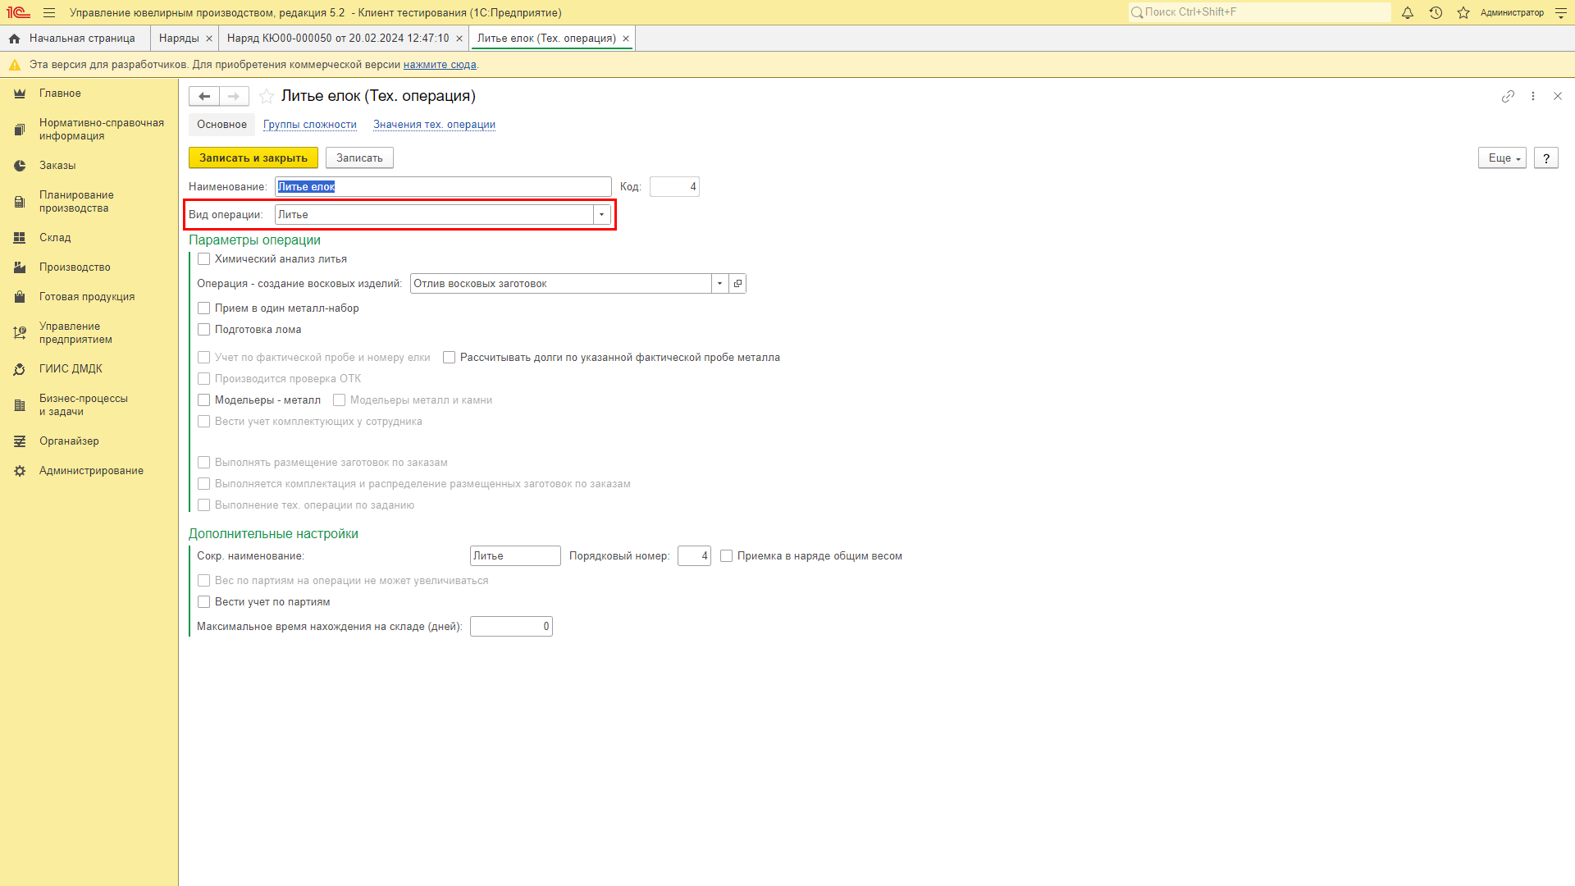Copy link to this object icon
1575x886 pixels.
point(1508,96)
